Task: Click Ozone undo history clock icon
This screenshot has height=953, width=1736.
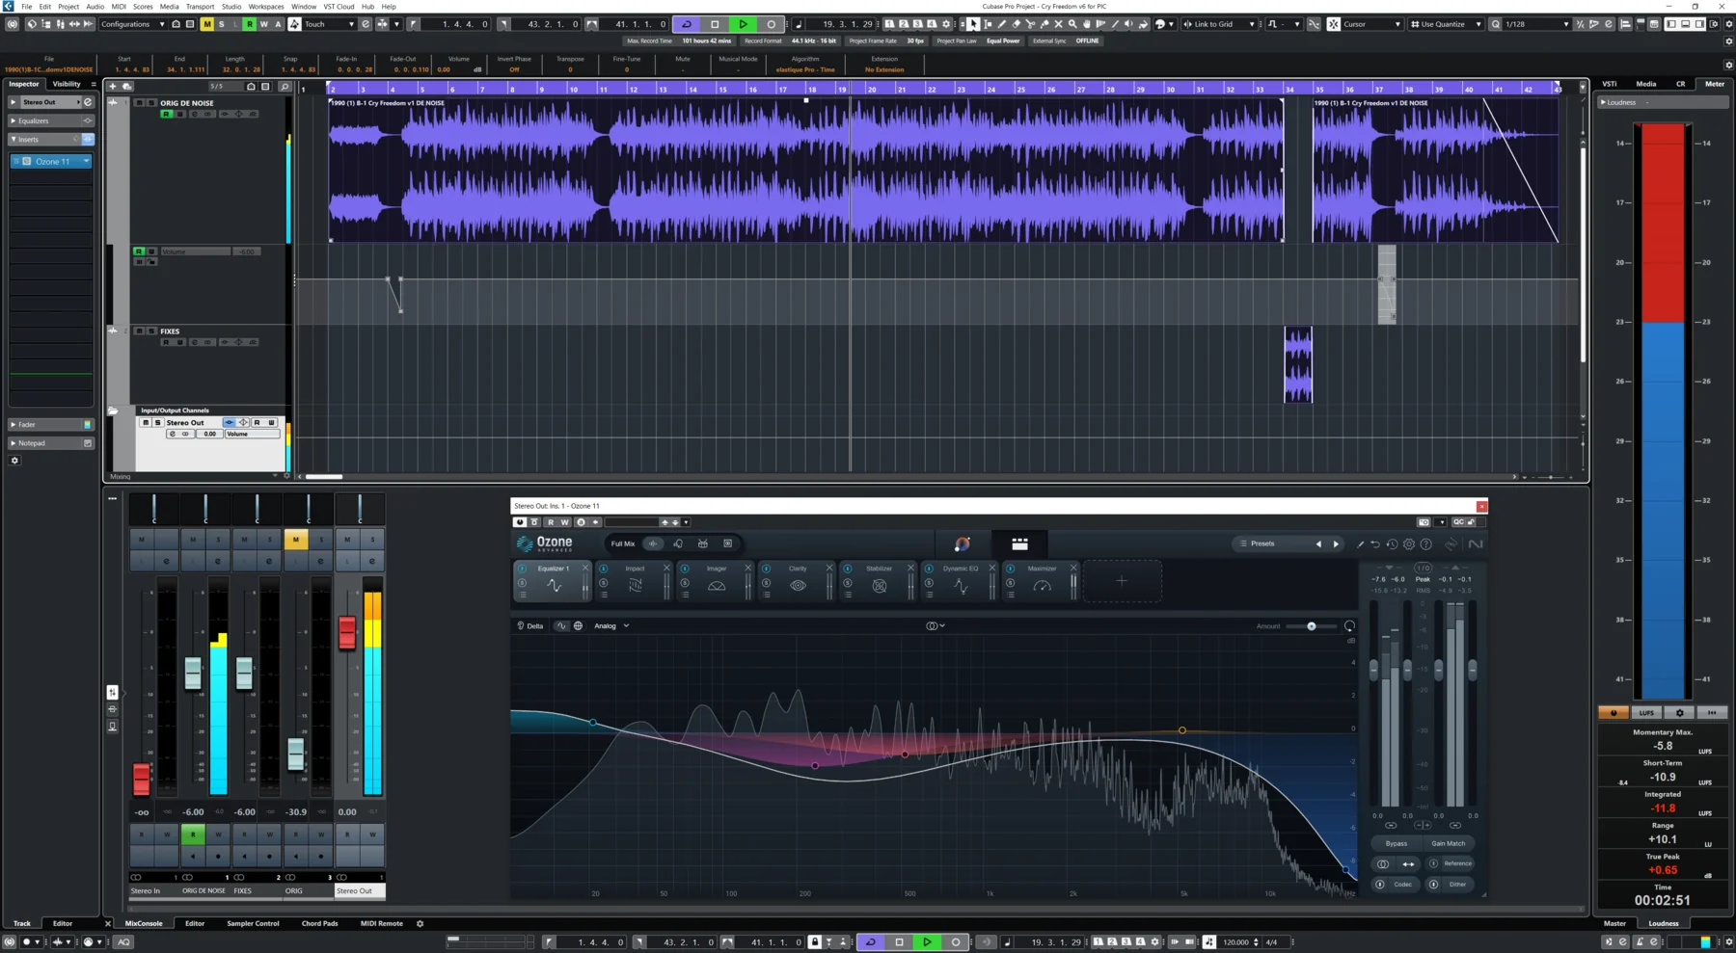Action: click(x=1393, y=543)
